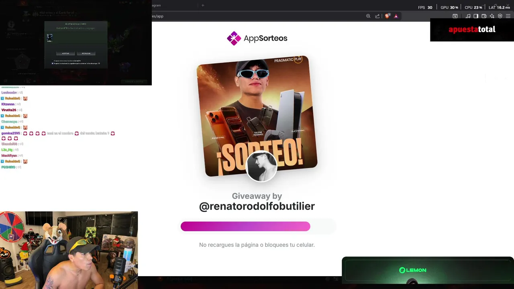Toggle the browser sidebar panel icon
The width and height of the screenshot is (514, 289).
tap(476, 16)
